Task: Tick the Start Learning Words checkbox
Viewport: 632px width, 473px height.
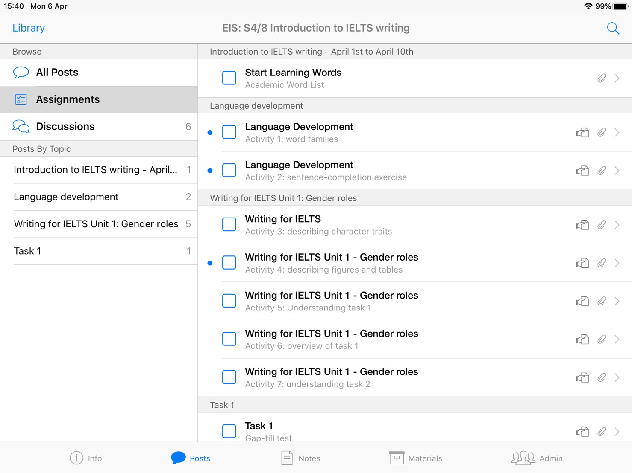Action: [229, 78]
